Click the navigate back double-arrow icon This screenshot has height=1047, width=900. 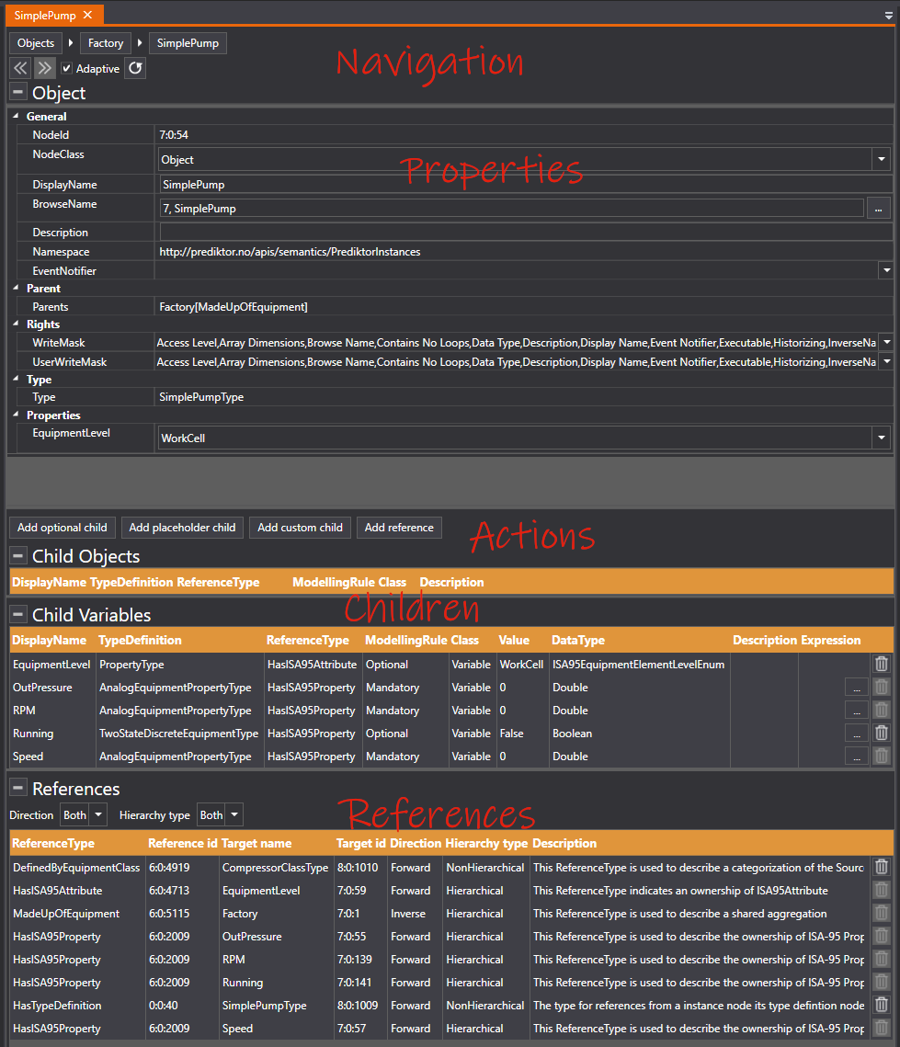20,68
